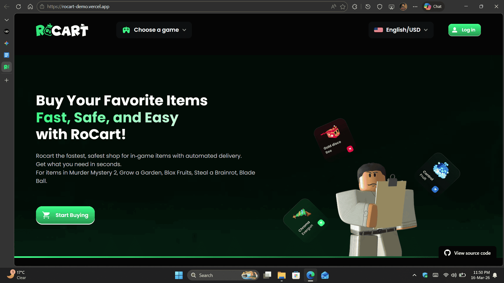The height and width of the screenshot is (283, 504).
Task: Select the Control Fruit item card
Action: 438,174
